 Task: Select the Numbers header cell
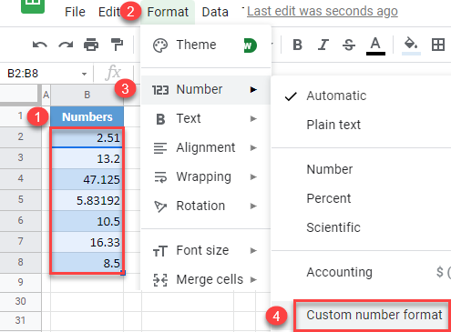[87, 116]
